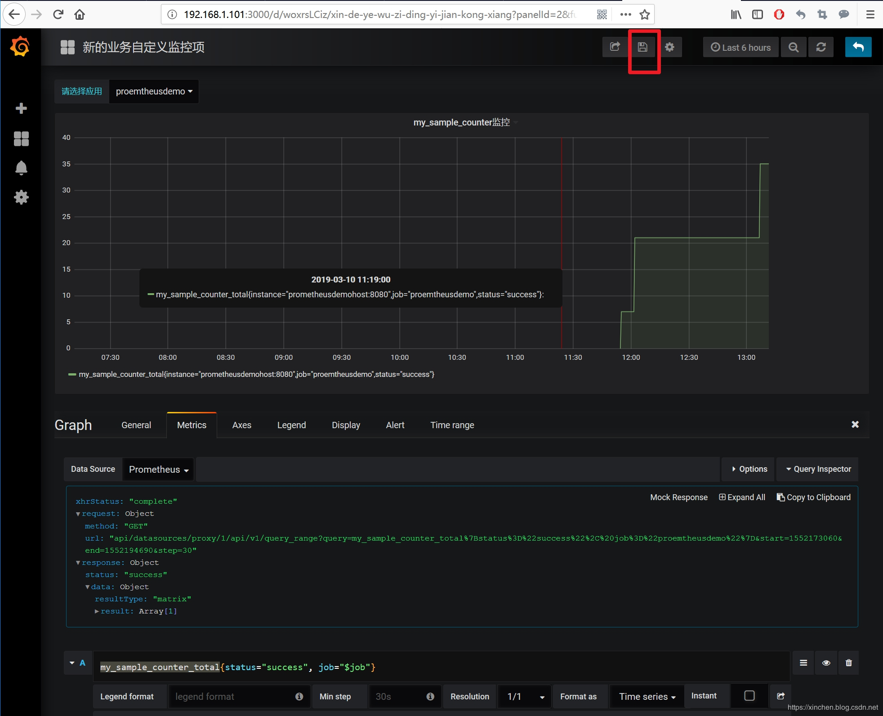This screenshot has width=883, height=716.
Task: Open the Prometheus data source dropdown
Action: [158, 470]
